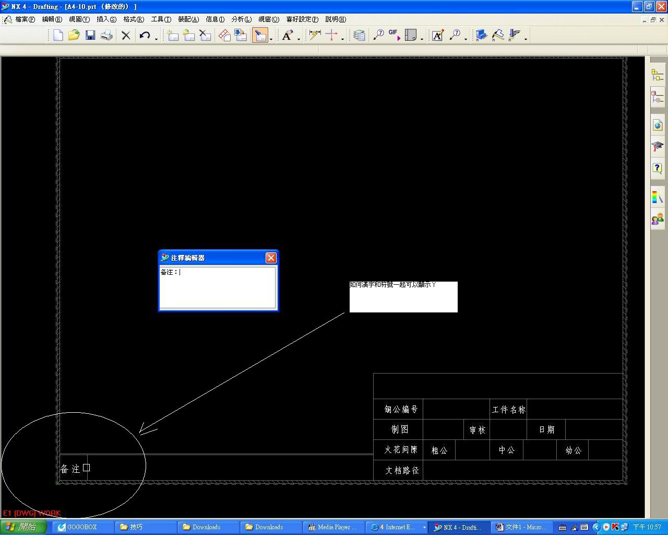Viewport: 668px width, 535px height.
Task: Click the red diamond sheet icon
Action: click(224, 35)
